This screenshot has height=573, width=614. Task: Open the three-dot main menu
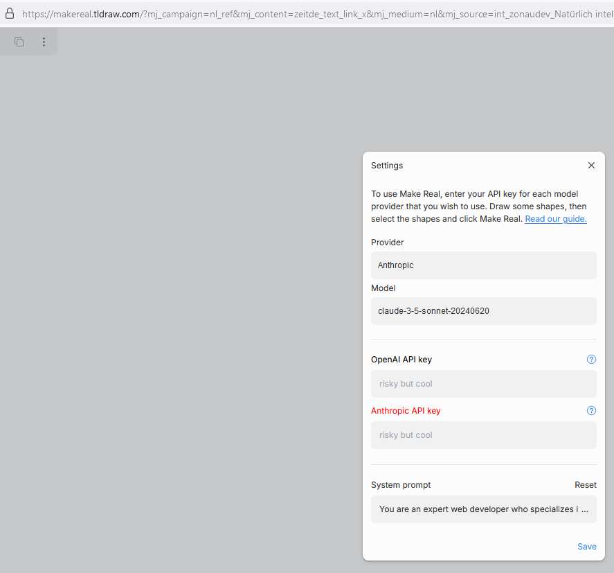tap(44, 42)
